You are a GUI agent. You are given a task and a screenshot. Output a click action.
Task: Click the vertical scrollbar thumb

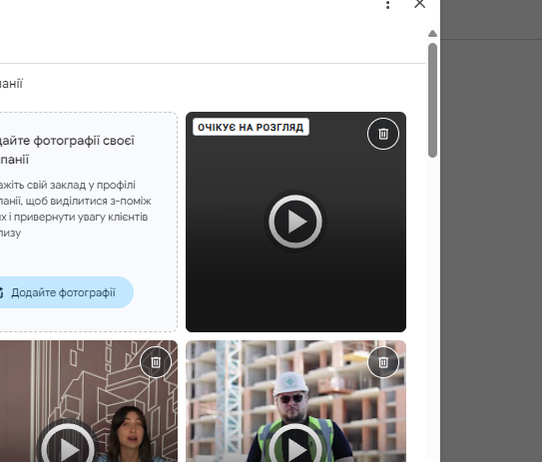[x=432, y=100]
